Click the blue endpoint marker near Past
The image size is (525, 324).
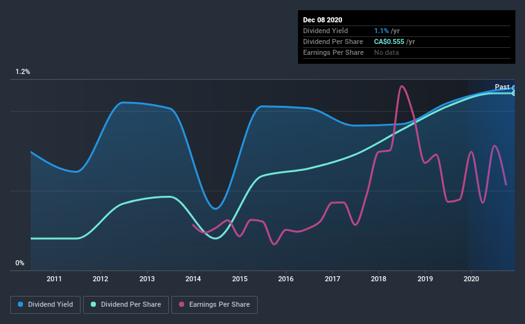(513, 88)
